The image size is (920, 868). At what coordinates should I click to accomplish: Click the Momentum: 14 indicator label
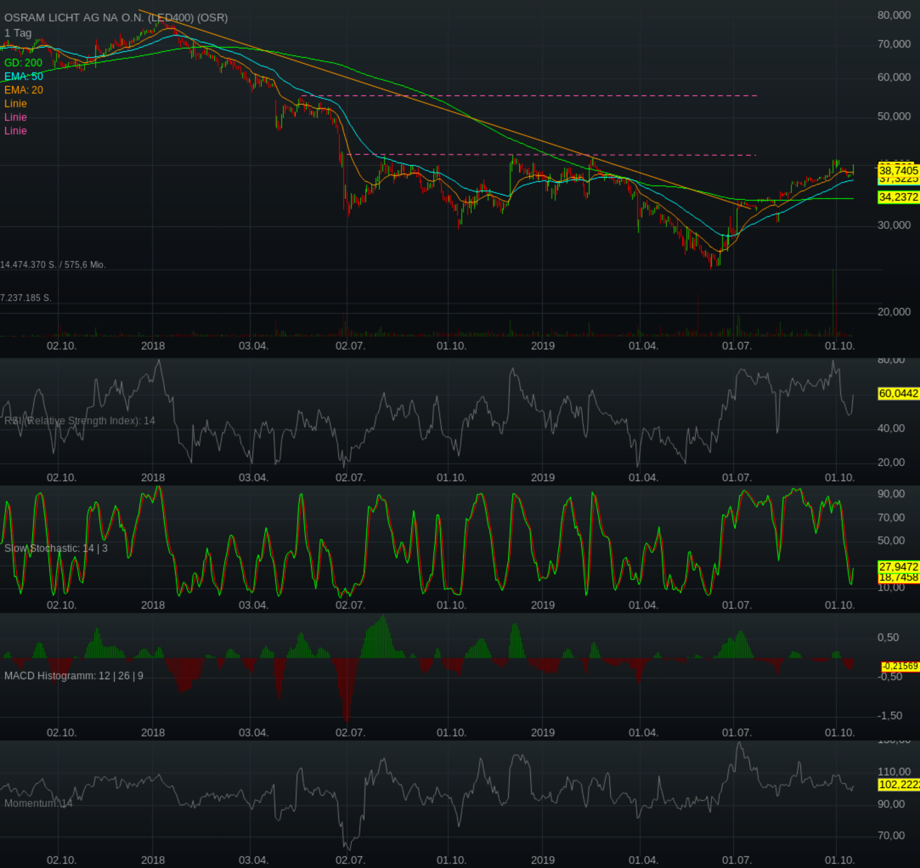[x=38, y=803]
